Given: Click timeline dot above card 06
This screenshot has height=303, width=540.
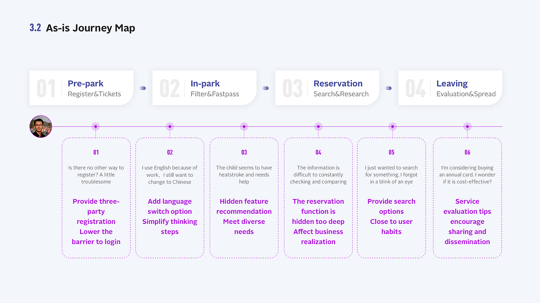Looking at the screenshot, I should (467, 126).
